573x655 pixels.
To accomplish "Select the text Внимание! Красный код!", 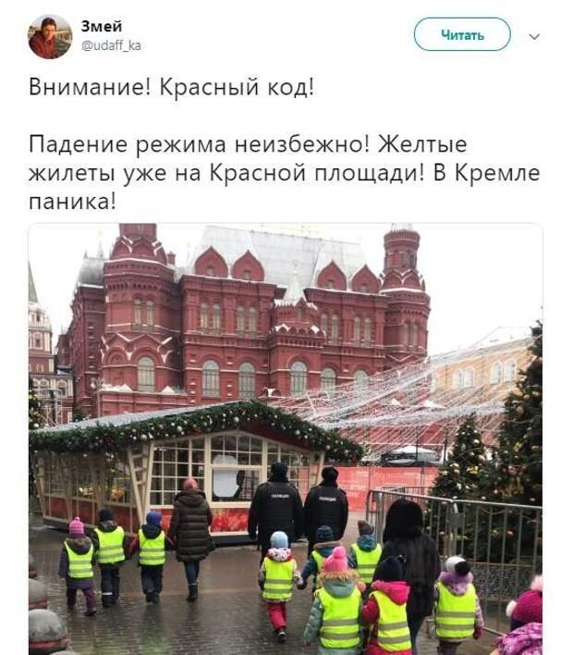I will tap(171, 87).
